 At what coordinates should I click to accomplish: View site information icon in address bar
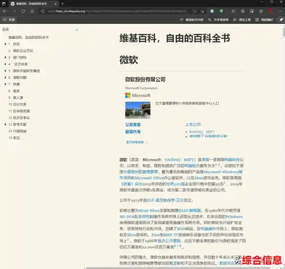[x=43, y=11]
